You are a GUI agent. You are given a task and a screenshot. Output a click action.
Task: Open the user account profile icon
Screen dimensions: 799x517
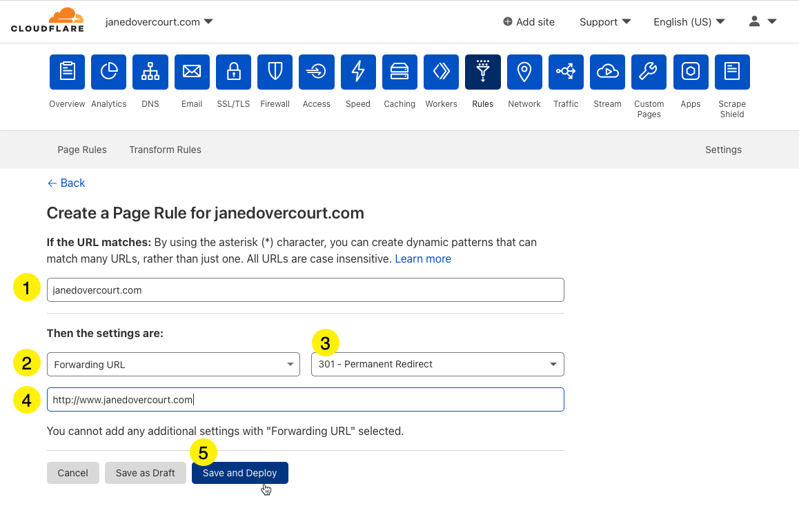[x=754, y=21]
